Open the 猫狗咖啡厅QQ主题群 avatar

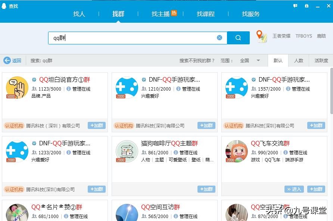pyautogui.click(x=127, y=151)
